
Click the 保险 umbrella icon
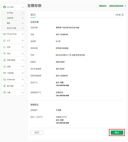[x=5, y=54]
